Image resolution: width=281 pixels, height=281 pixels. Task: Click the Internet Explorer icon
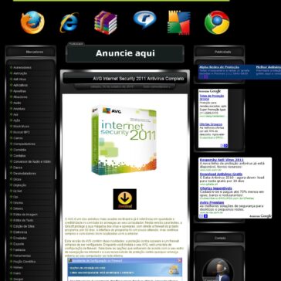(x=69, y=22)
